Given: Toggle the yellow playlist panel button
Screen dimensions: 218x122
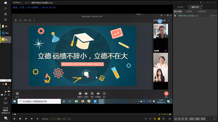Looking at the screenshot, I should 159,119.
